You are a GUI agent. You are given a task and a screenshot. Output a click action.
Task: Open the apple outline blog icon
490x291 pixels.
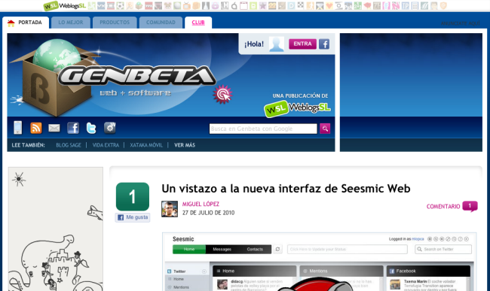pyautogui.click(x=234, y=5)
